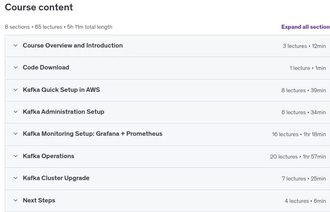330x212 pixels.
Task: Click the chevron icon beside Kafka Operations
Action: tap(16, 156)
